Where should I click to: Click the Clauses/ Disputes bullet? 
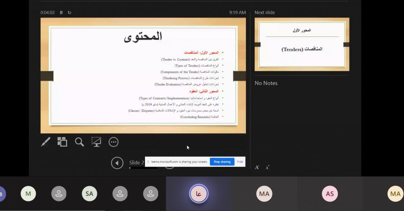click(173, 111)
